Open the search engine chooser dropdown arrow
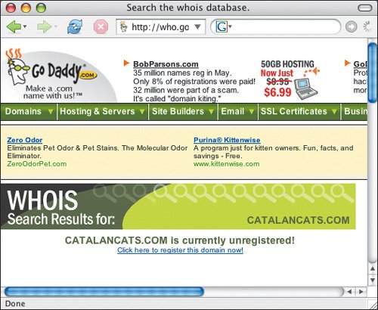Screen dimensions: 378x310 [x=230, y=26]
